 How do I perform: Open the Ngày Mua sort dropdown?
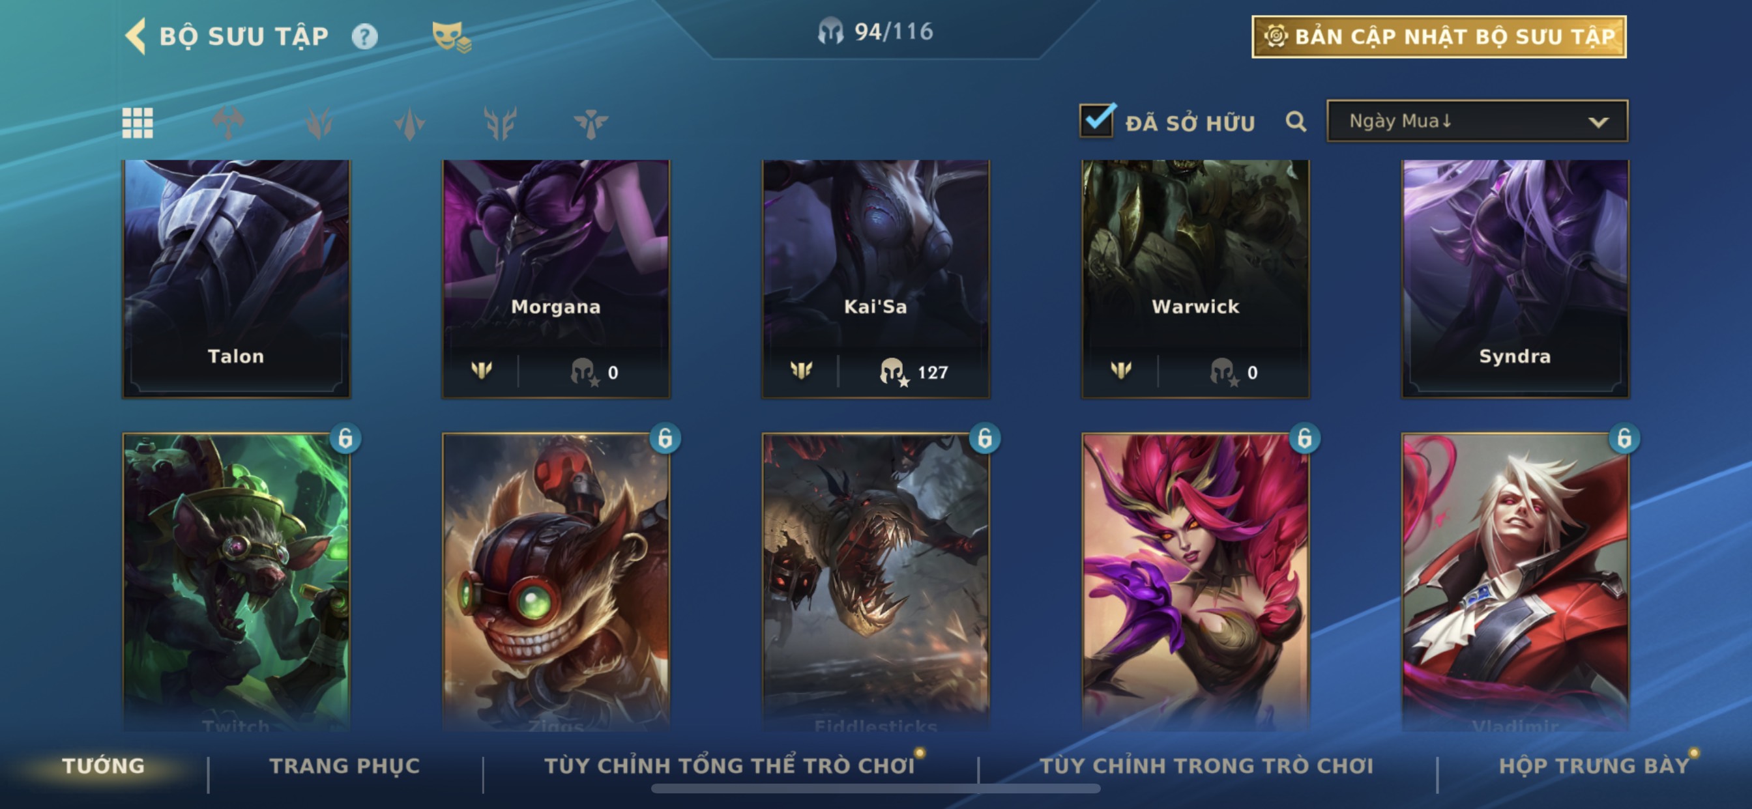pyautogui.click(x=1477, y=121)
